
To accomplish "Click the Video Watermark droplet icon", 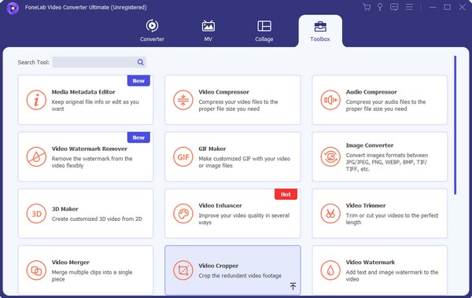I will click(x=330, y=270).
